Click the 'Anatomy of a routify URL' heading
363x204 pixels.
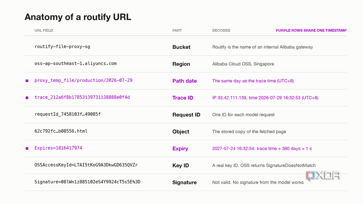coord(78,17)
